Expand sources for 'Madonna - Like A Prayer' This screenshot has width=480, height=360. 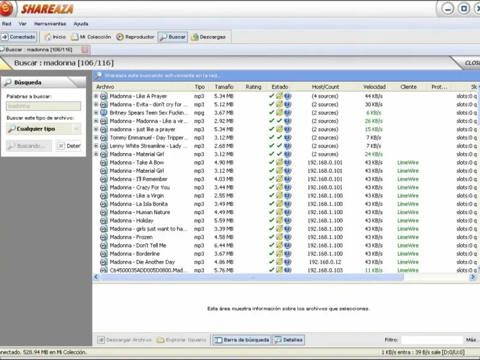(95, 96)
